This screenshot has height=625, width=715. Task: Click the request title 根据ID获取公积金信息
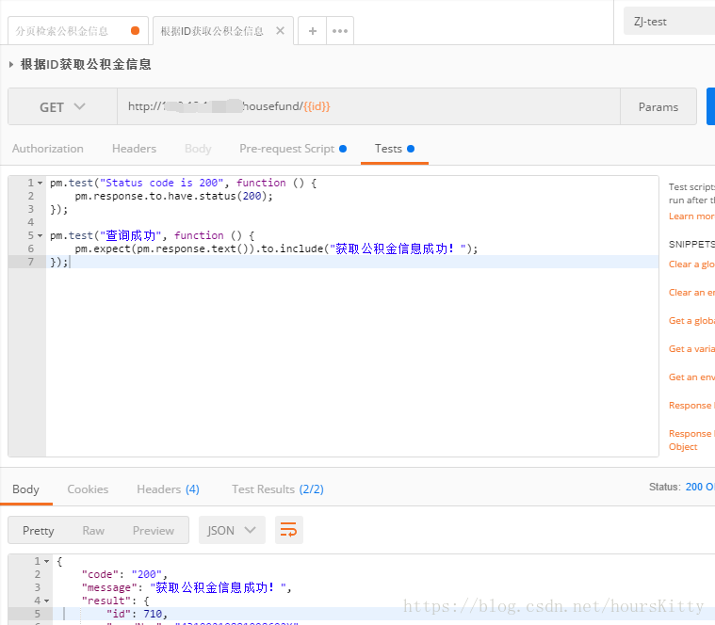pyautogui.click(x=86, y=64)
